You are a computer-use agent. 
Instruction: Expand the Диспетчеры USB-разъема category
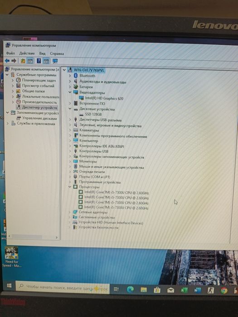click(x=70, y=120)
